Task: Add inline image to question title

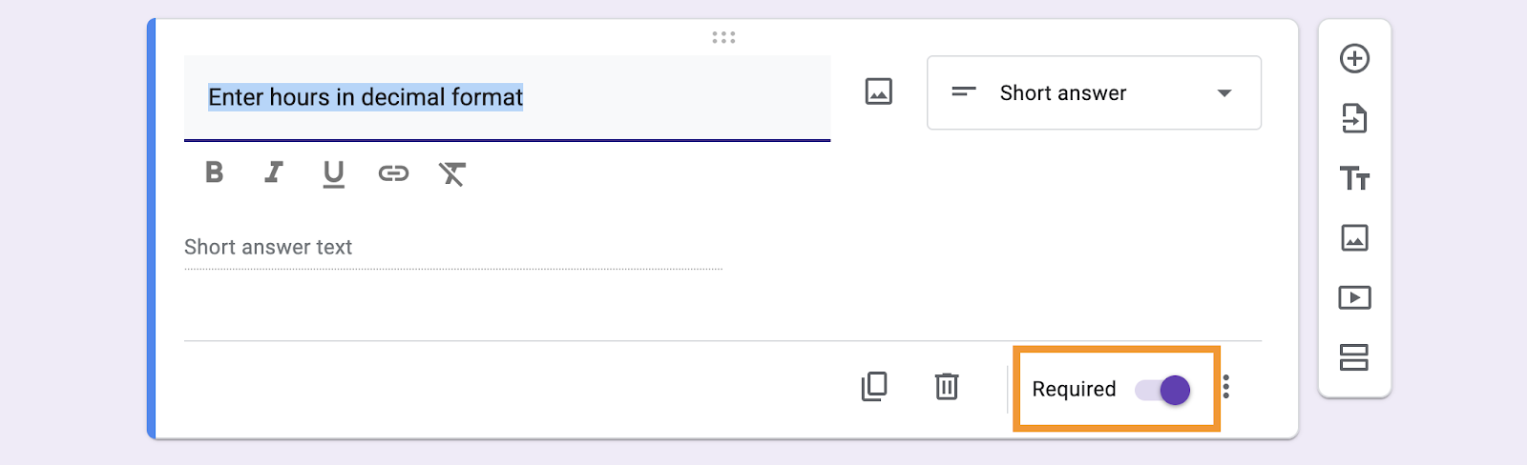Action: click(878, 91)
